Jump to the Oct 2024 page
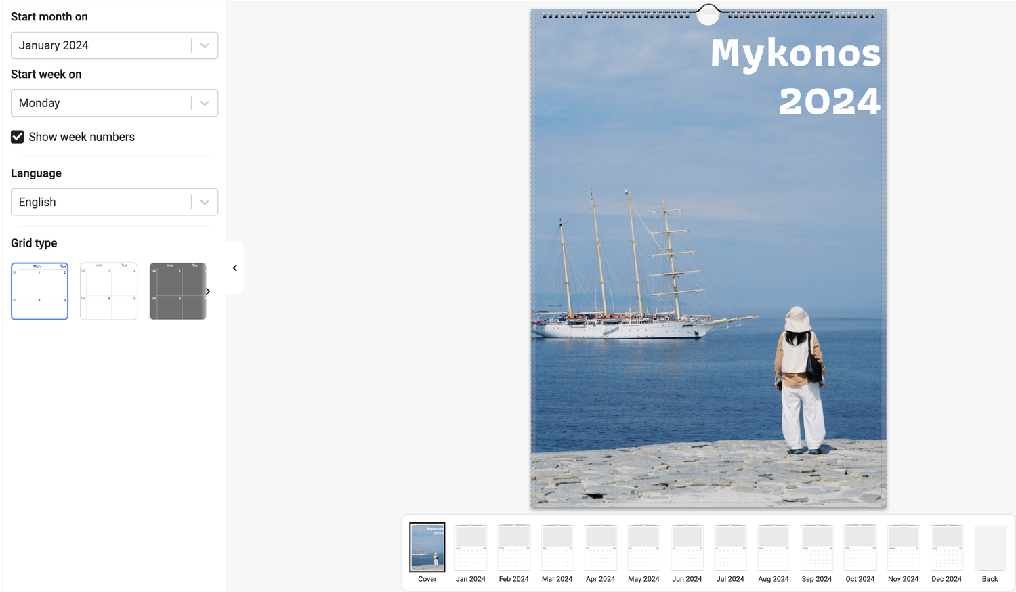The width and height of the screenshot is (1016, 592). tap(860, 553)
